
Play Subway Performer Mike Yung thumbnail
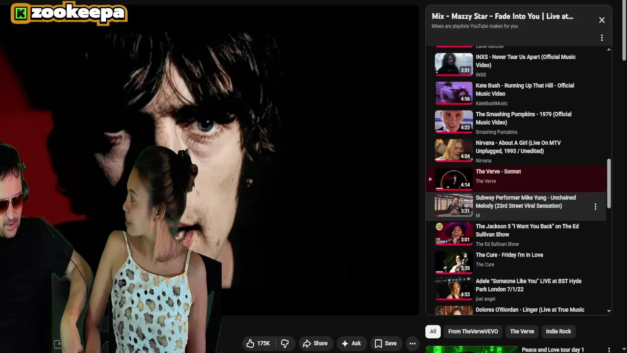pyautogui.click(x=454, y=205)
